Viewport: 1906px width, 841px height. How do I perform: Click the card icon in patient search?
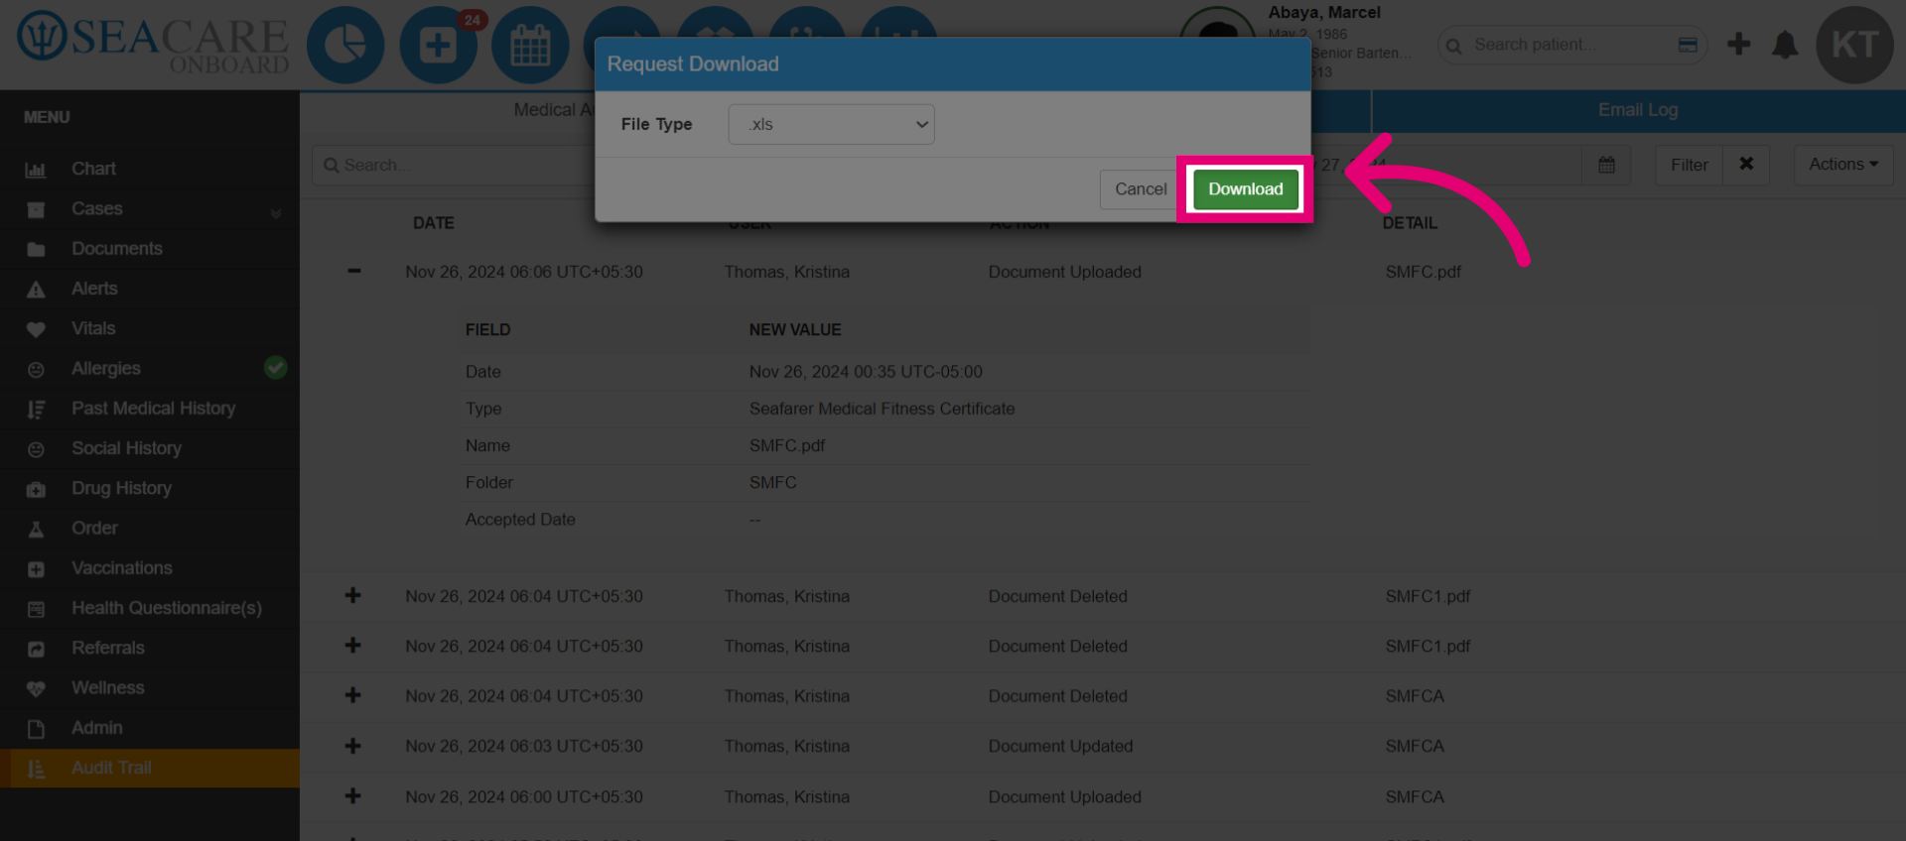tap(1688, 45)
